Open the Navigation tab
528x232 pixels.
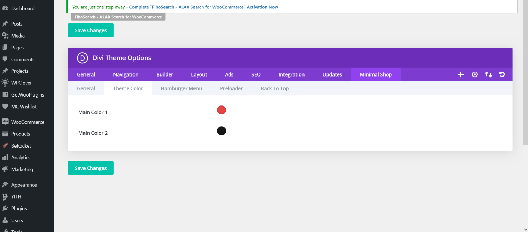[x=126, y=74]
